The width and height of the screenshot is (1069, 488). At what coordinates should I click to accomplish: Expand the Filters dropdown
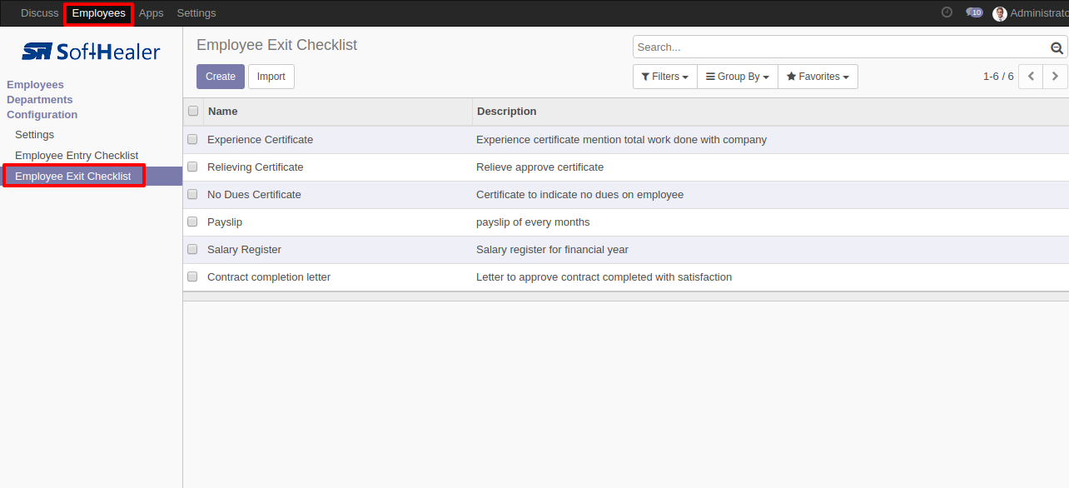[664, 77]
